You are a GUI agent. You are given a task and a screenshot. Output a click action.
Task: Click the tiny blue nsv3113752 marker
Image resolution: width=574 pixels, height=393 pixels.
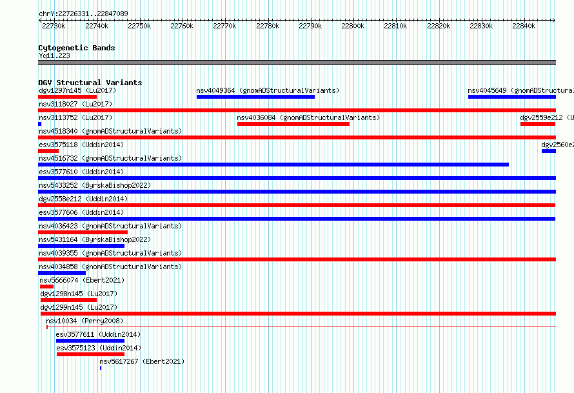tap(39, 124)
